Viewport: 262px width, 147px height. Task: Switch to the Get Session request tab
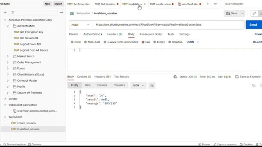(x=106, y=4)
